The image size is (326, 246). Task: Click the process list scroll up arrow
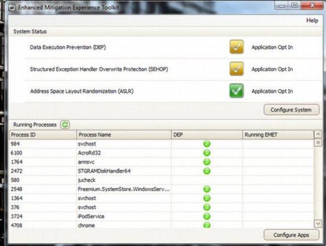(318, 134)
